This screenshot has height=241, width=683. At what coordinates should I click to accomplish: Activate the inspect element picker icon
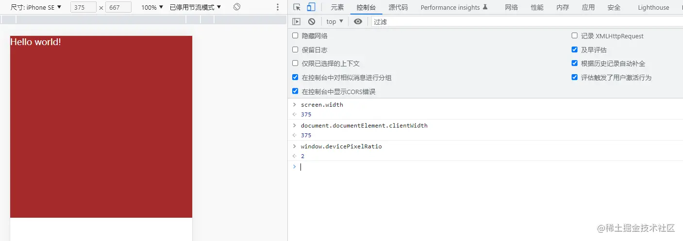pyautogui.click(x=297, y=7)
